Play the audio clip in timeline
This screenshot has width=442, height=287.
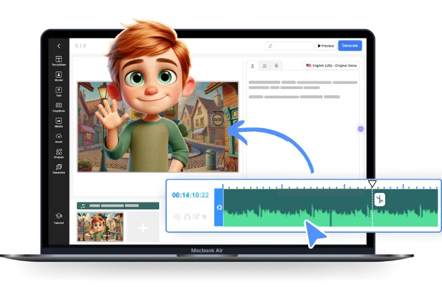click(x=219, y=208)
